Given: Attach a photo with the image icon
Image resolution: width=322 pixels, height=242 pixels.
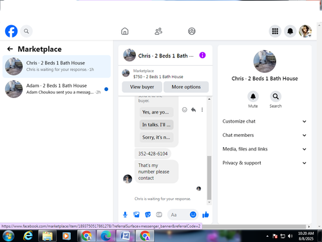Looking at the screenshot, I should pos(137,214).
